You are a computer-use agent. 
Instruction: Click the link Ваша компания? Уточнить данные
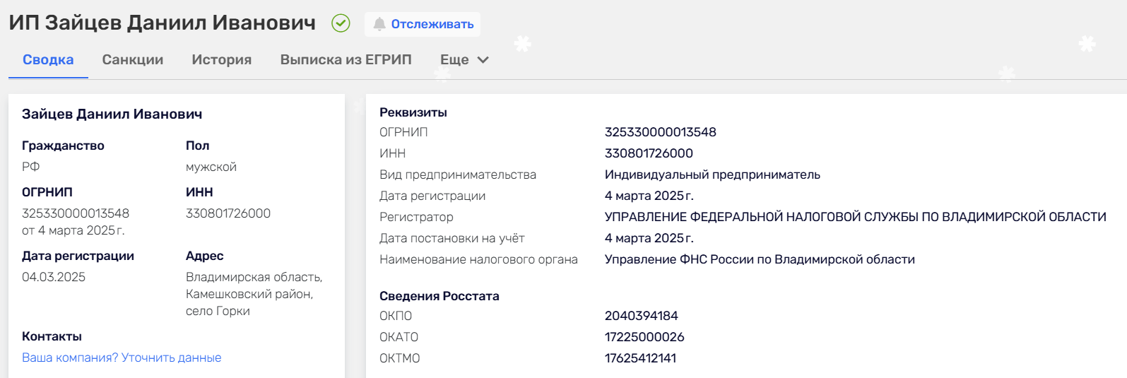pos(122,358)
